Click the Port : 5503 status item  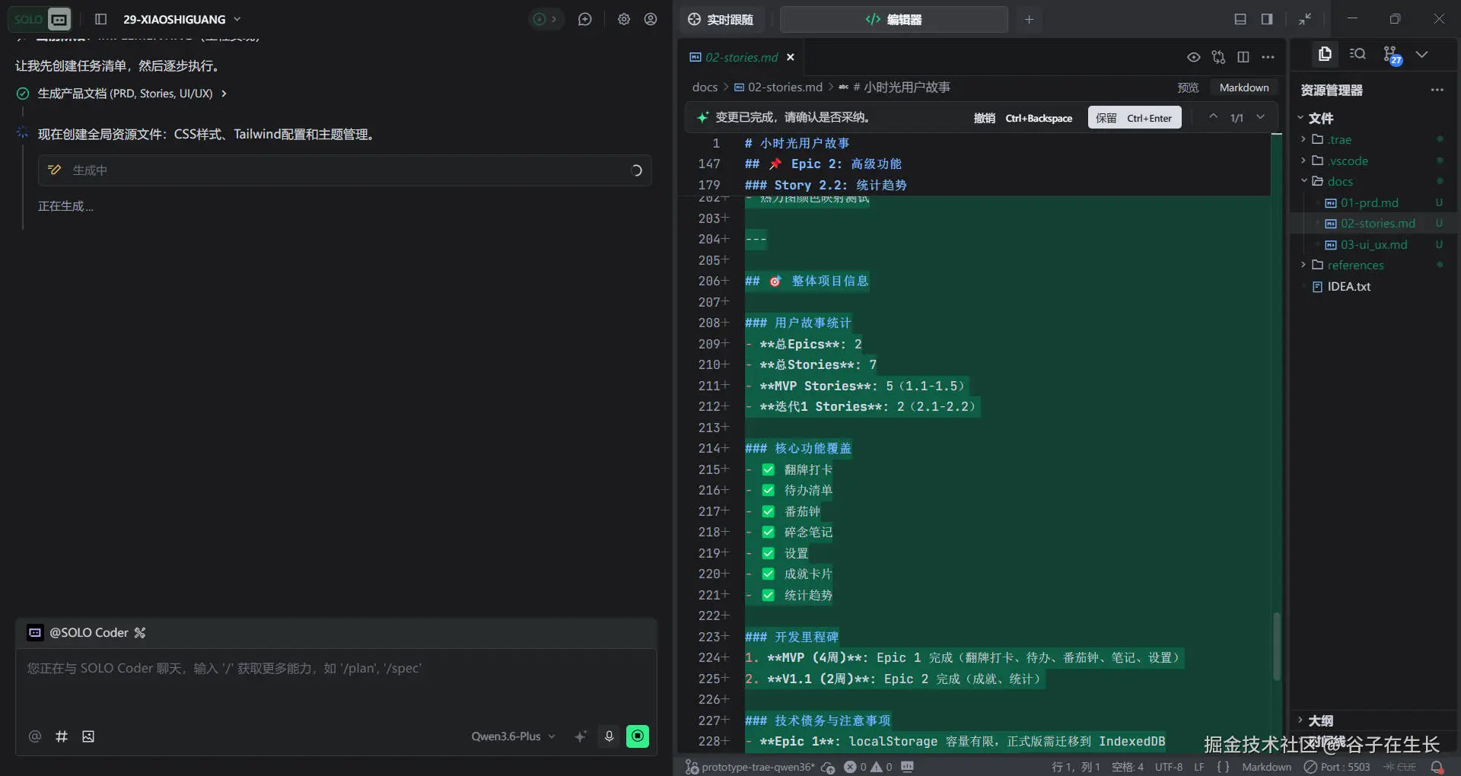coord(1337,767)
